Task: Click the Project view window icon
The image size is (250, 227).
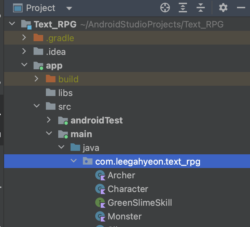Action: pos(18,8)
